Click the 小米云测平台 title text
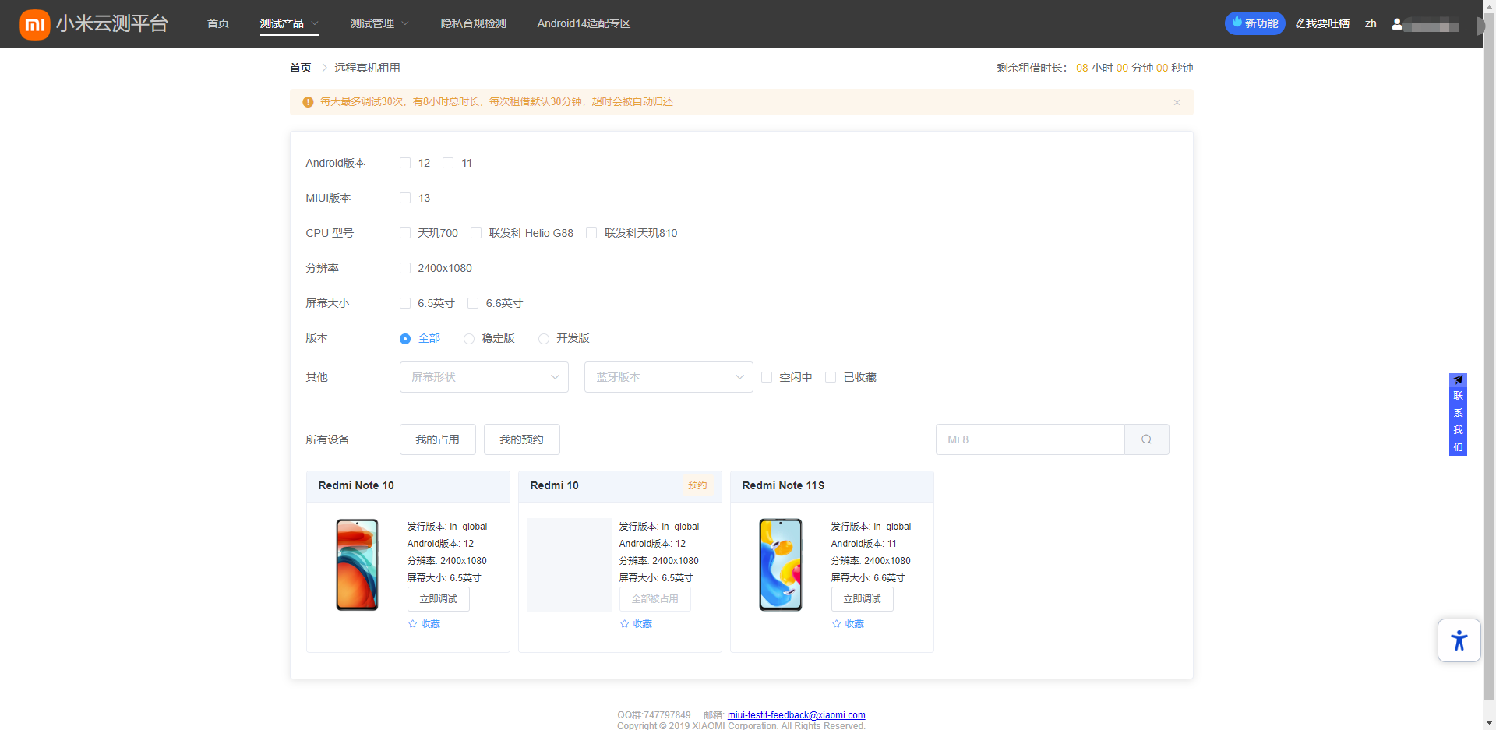Viewport: 1496px width, 730px height. [x=111, y=23]
